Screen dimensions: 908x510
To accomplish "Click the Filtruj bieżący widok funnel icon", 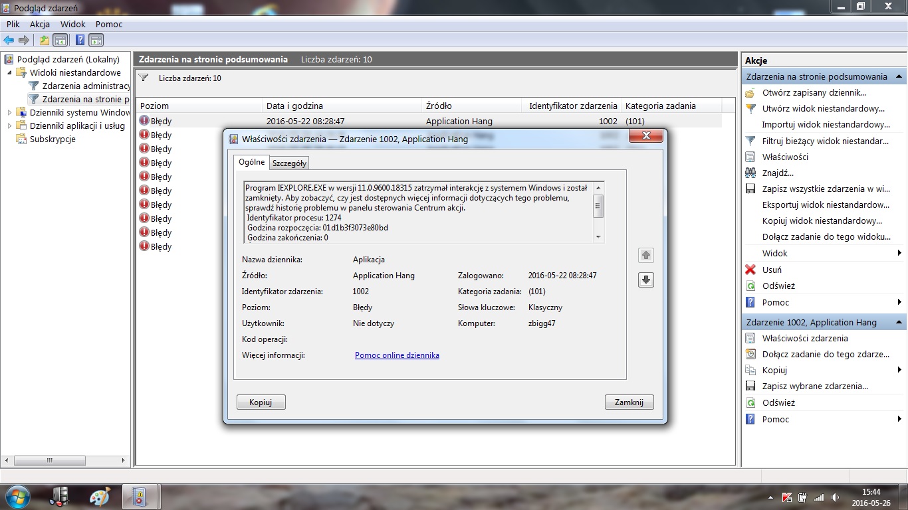I will (x=750, y=141).
